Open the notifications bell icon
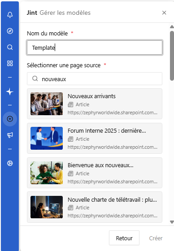Viewport: 174px width, 251px height. (10, 15)
